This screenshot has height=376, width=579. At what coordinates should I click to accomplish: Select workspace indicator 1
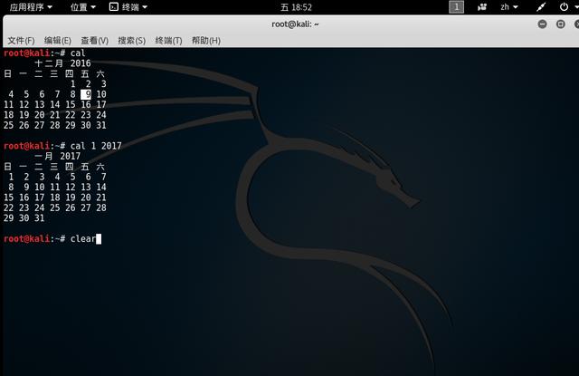[457, 6]
